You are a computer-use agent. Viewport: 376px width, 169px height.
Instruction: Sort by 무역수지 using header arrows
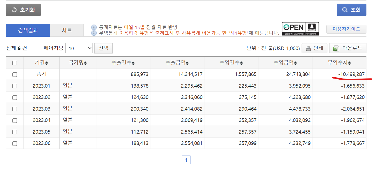349,63
